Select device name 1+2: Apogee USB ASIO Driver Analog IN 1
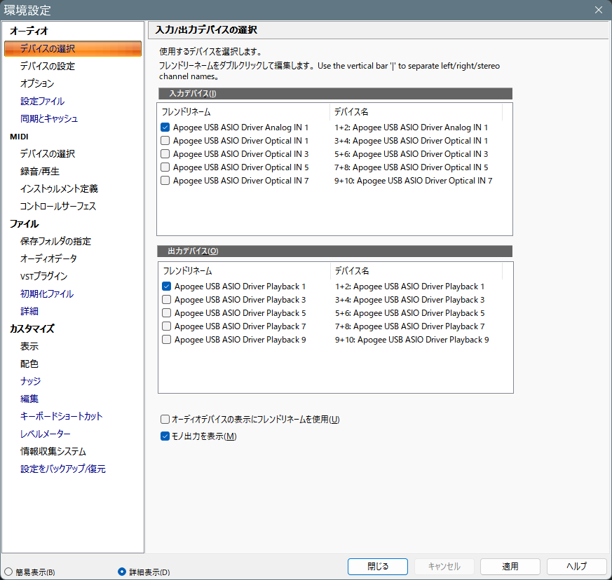 tap(411, 127)
